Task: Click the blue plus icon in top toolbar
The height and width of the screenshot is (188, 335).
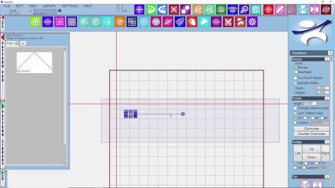Action: 139,10
